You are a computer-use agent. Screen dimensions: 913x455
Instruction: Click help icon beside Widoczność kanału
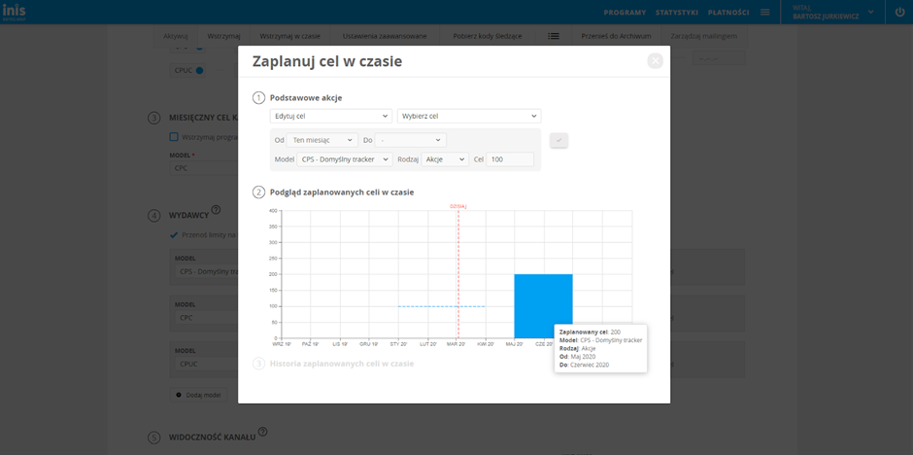click(262, 433)
